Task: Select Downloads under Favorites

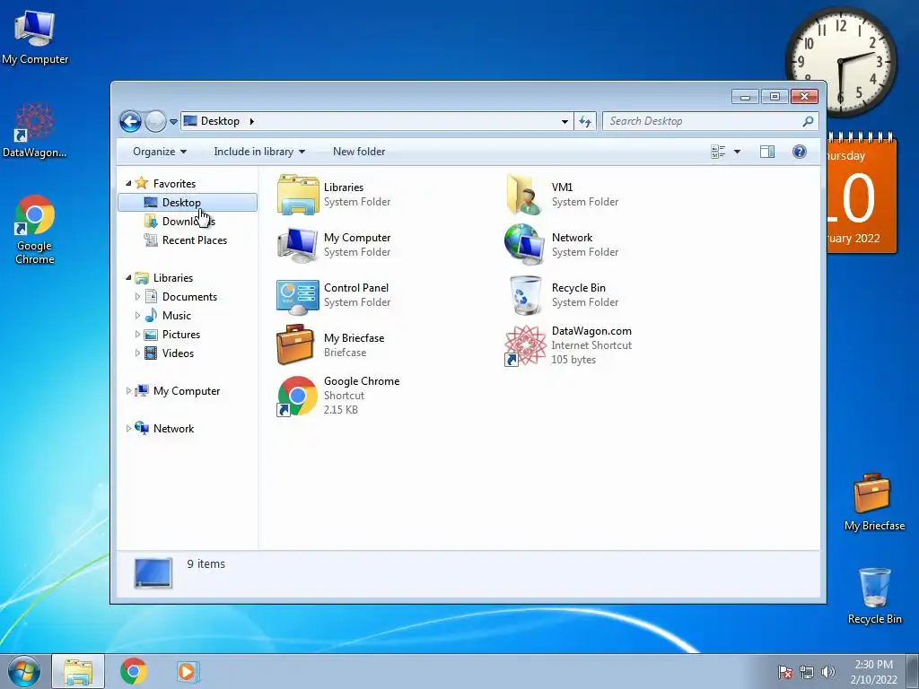Action: tap(180, 222)
